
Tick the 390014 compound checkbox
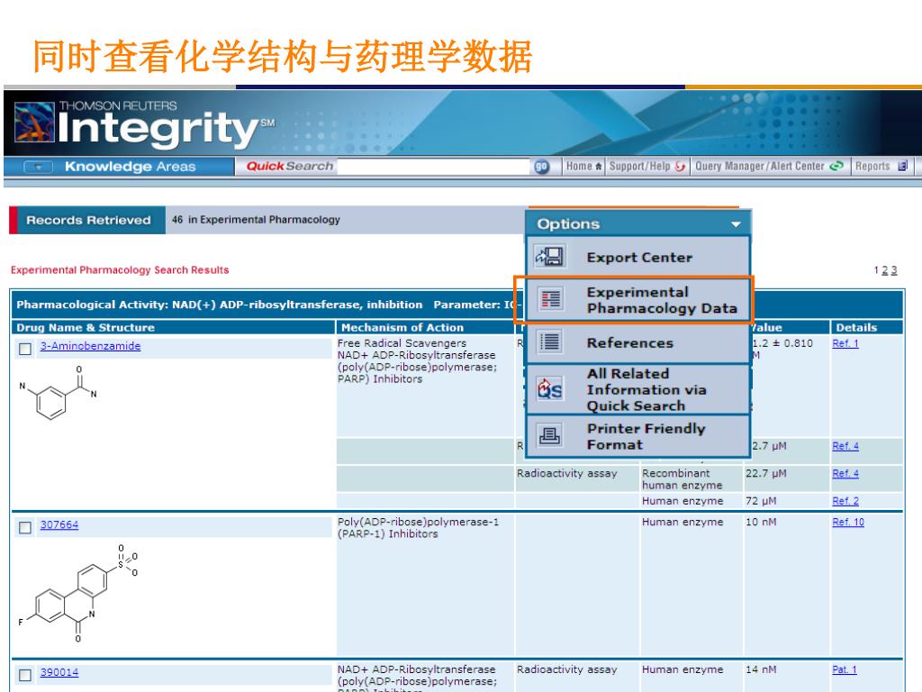pos(25,675)
